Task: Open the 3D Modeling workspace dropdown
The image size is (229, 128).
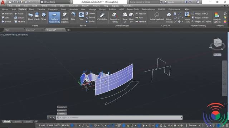Action: point(55,2)
